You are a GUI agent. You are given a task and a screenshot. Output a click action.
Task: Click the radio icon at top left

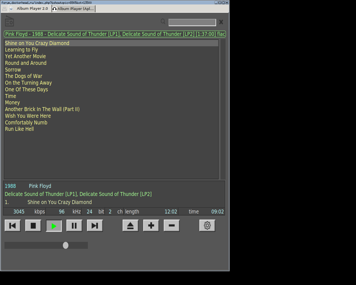pos(9,21)
